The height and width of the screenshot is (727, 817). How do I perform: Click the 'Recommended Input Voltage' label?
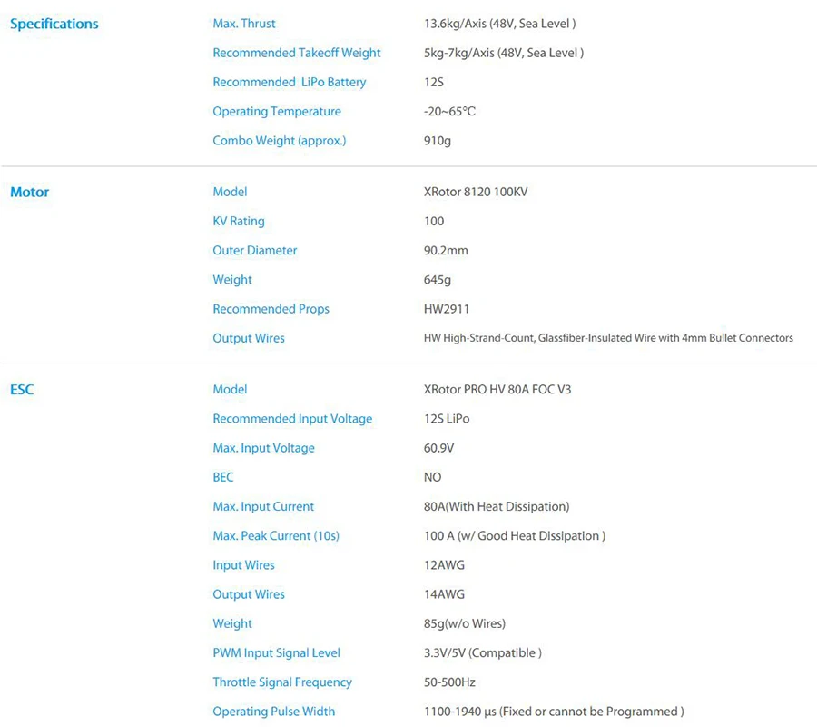pos(292,419)
